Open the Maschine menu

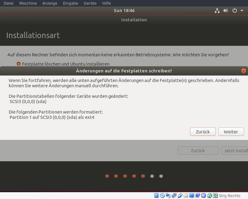pos(28,3)
